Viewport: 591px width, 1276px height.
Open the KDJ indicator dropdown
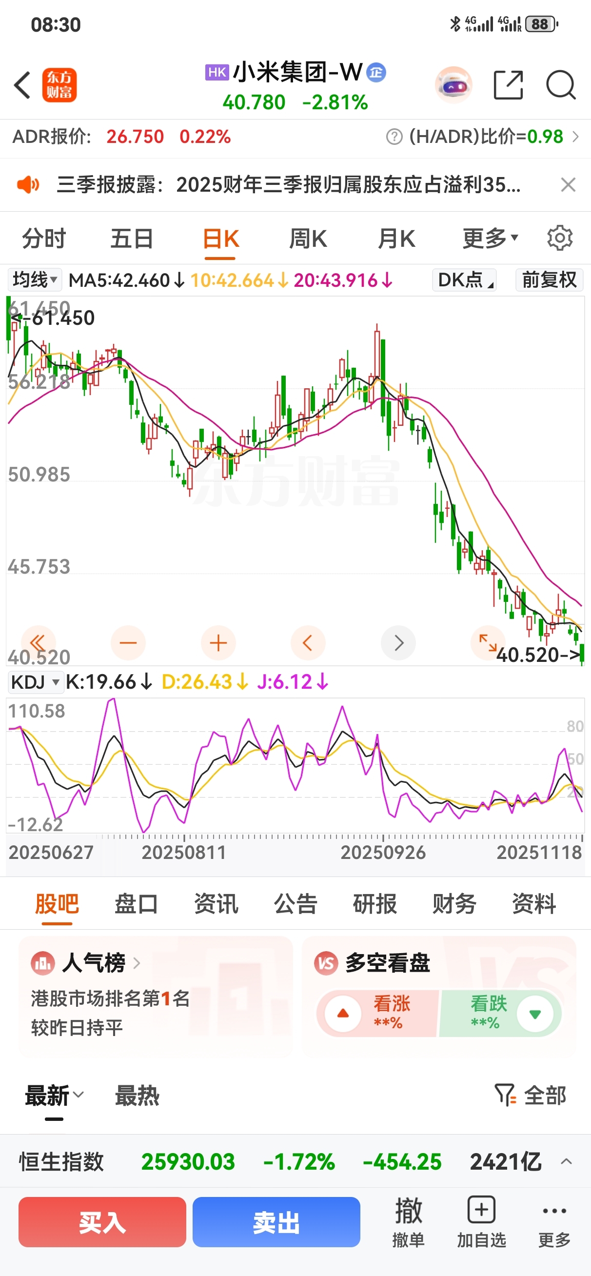click(x=35, y=682)
